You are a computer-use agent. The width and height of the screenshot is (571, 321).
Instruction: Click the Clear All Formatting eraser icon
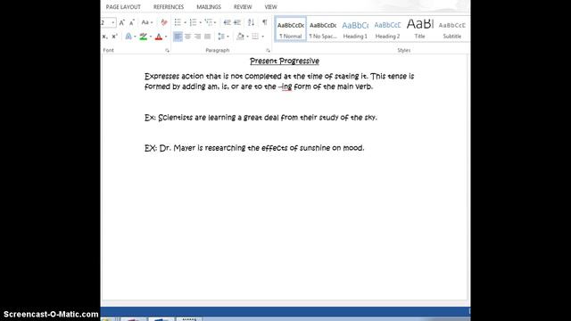(x=164, y=22)
